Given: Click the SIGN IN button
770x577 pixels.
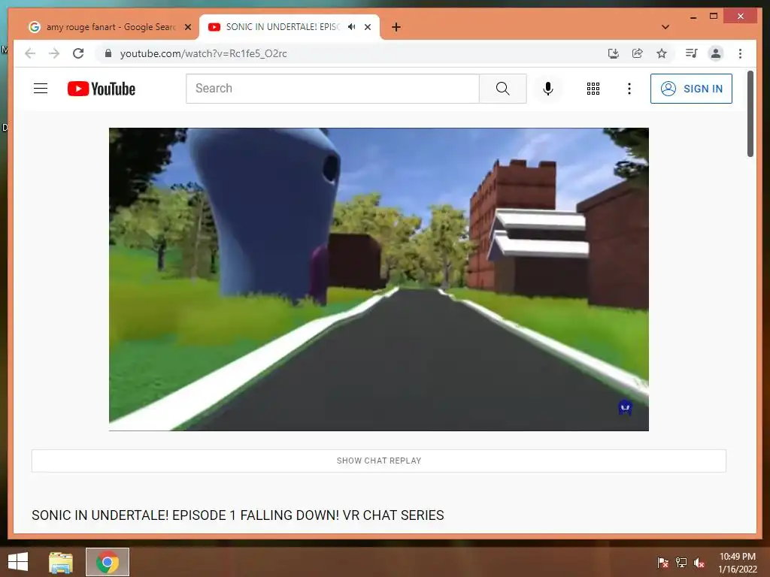Looking at the screenshot, I should tap(691, 89).
